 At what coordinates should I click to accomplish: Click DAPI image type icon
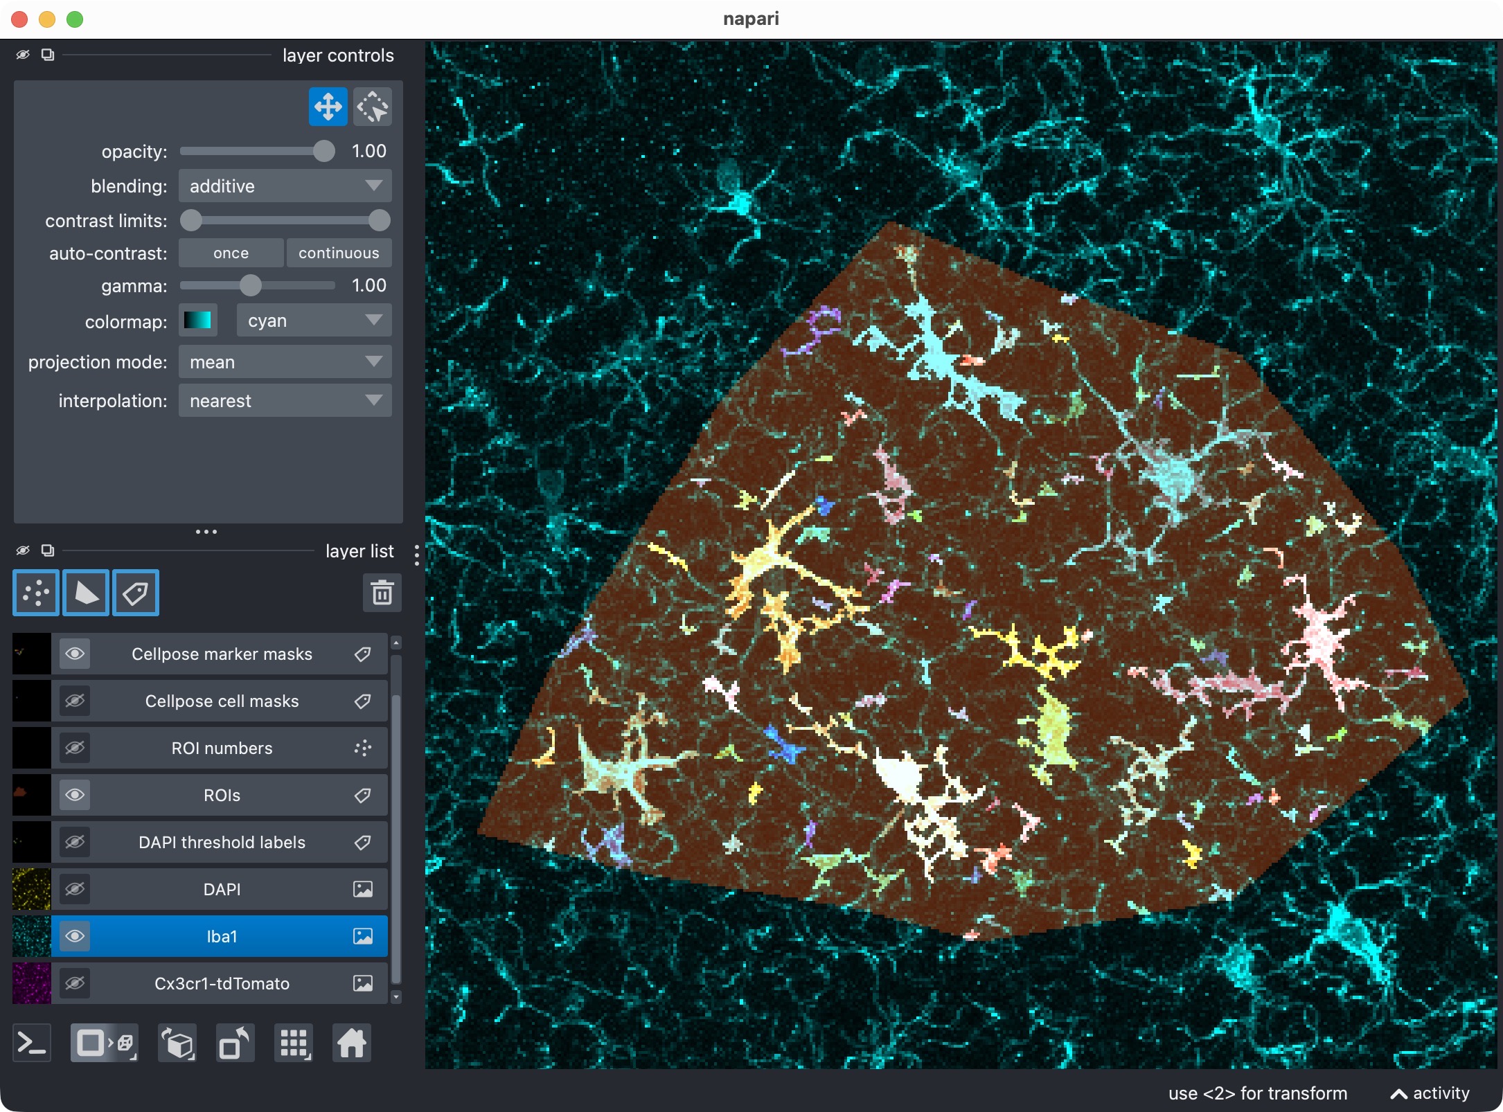363,890
